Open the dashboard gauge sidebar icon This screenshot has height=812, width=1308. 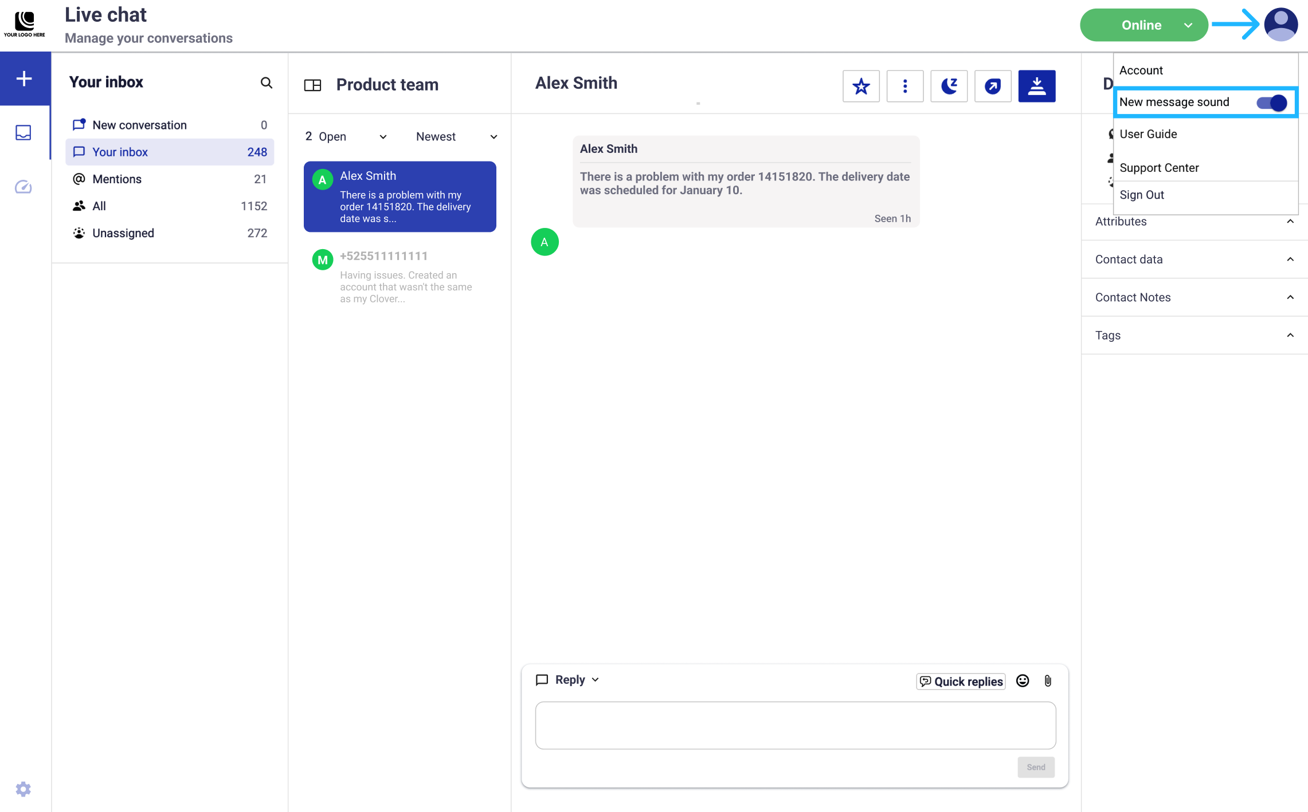click(x=23, y=187)
